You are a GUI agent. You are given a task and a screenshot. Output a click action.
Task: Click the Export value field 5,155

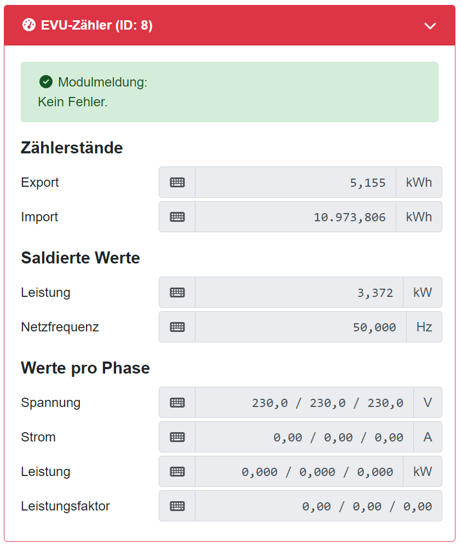[x=296, y=182]
